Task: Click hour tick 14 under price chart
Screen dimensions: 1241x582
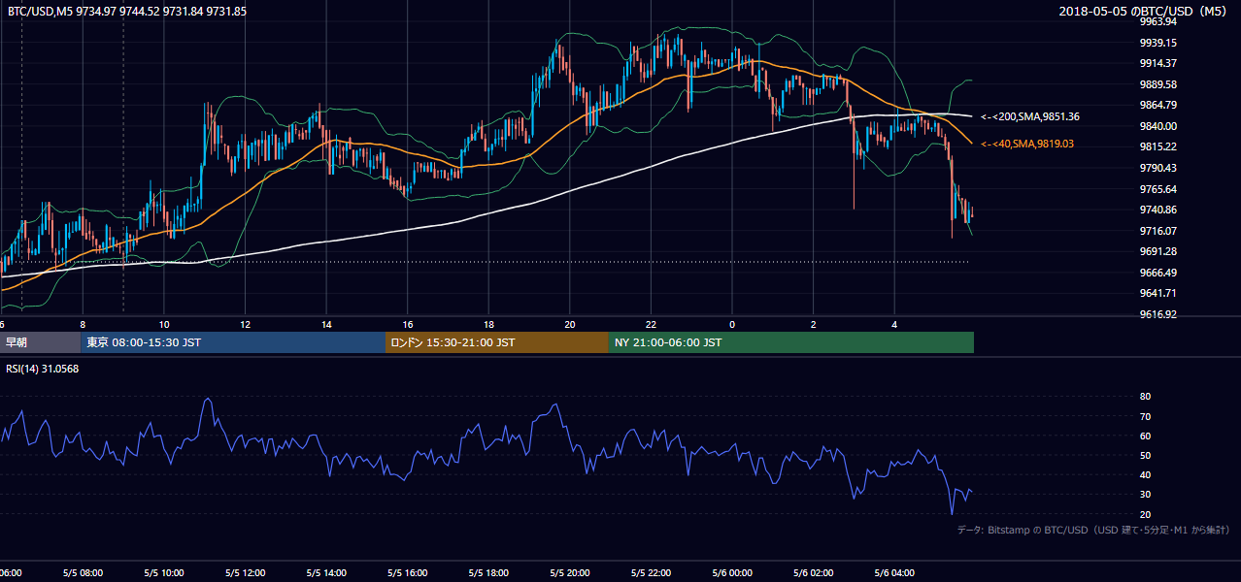Action: [x=326, y=325]
